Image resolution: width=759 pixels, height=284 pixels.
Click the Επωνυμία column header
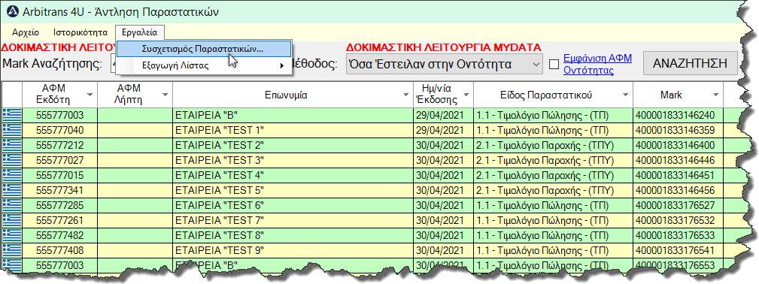click(293, 95)
